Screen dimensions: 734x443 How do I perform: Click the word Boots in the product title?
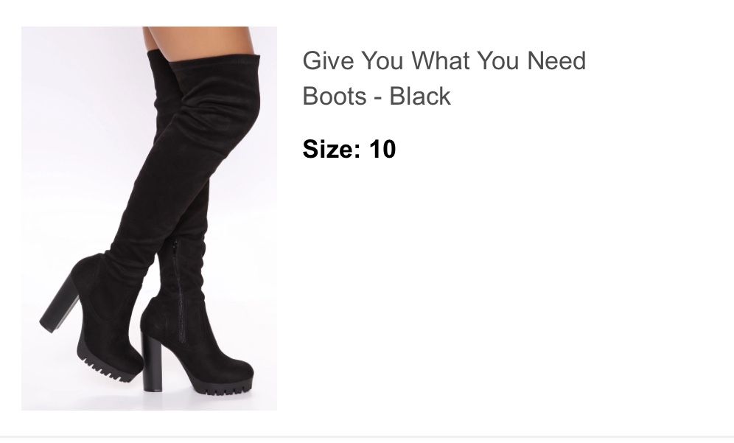point(335,96)
